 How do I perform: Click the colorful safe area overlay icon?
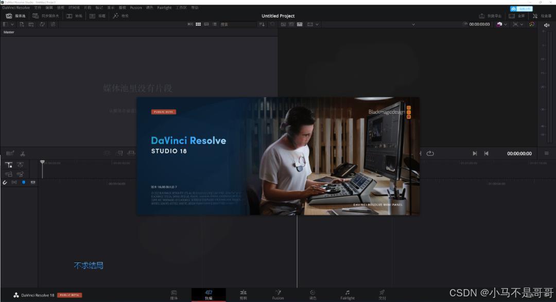[531, 25]
